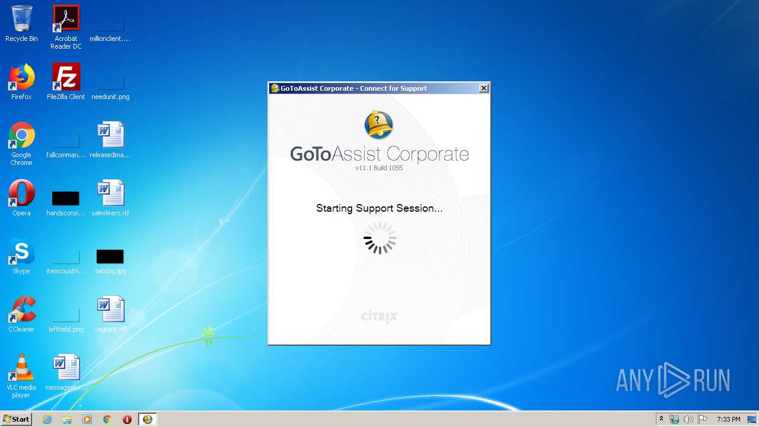Open the network tray icon
This screenshot has height=427, width=759.
[x=674, y=419]
